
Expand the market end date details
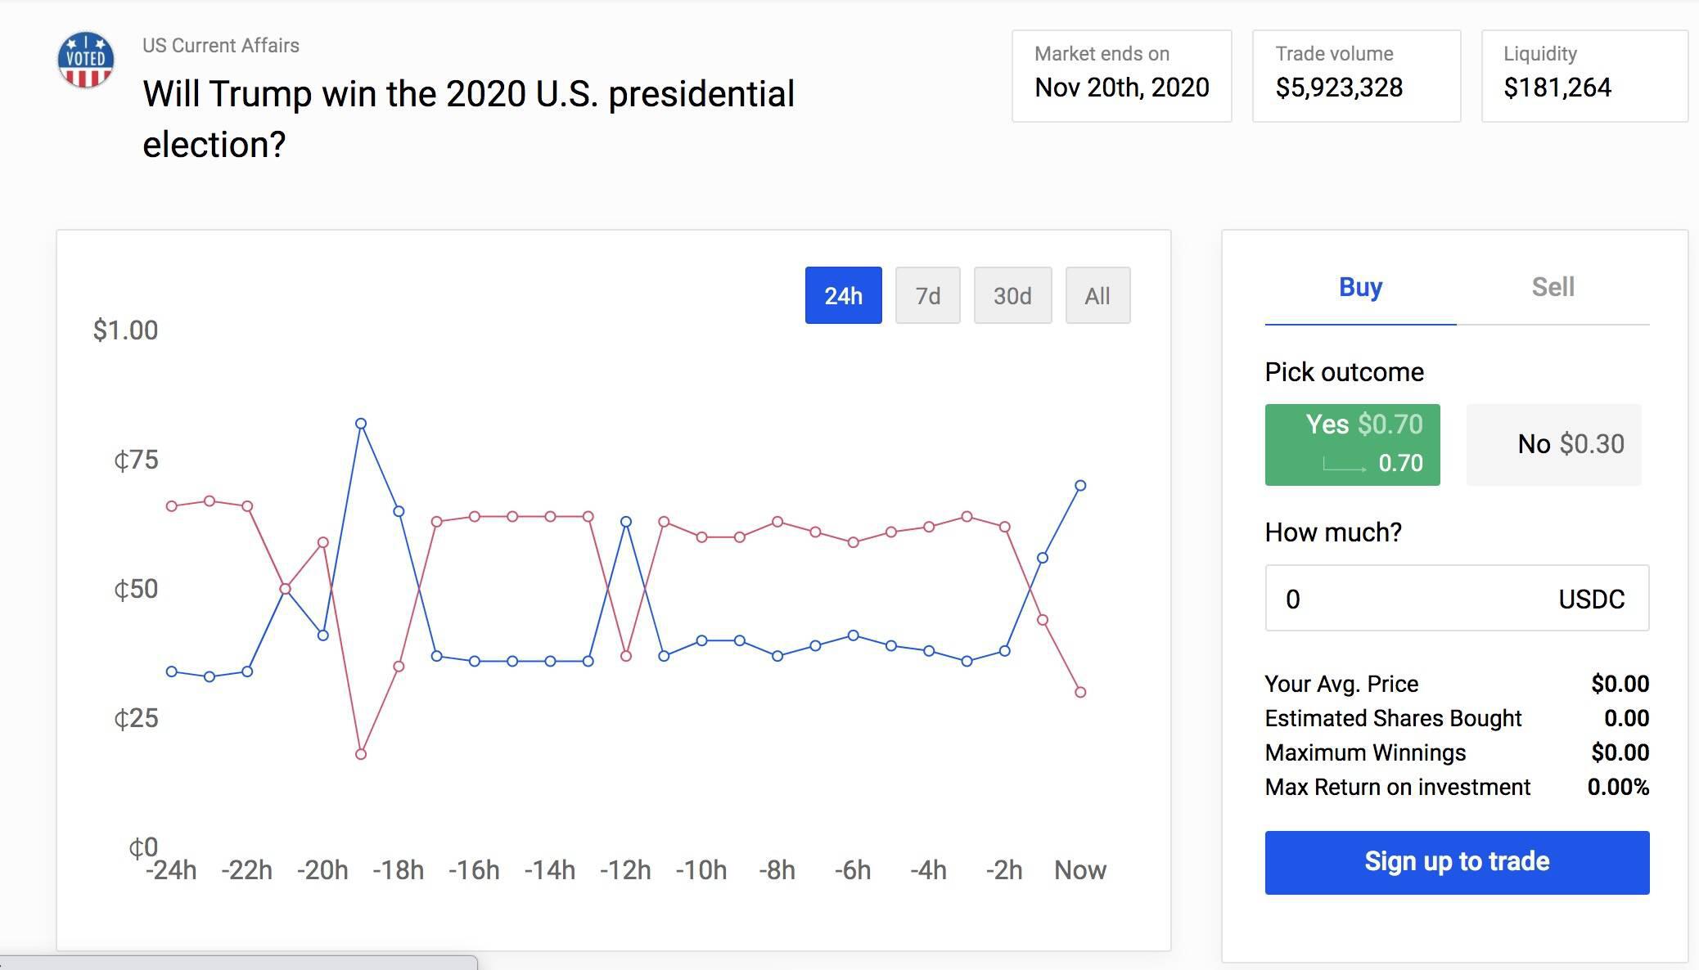[1124, 74]
